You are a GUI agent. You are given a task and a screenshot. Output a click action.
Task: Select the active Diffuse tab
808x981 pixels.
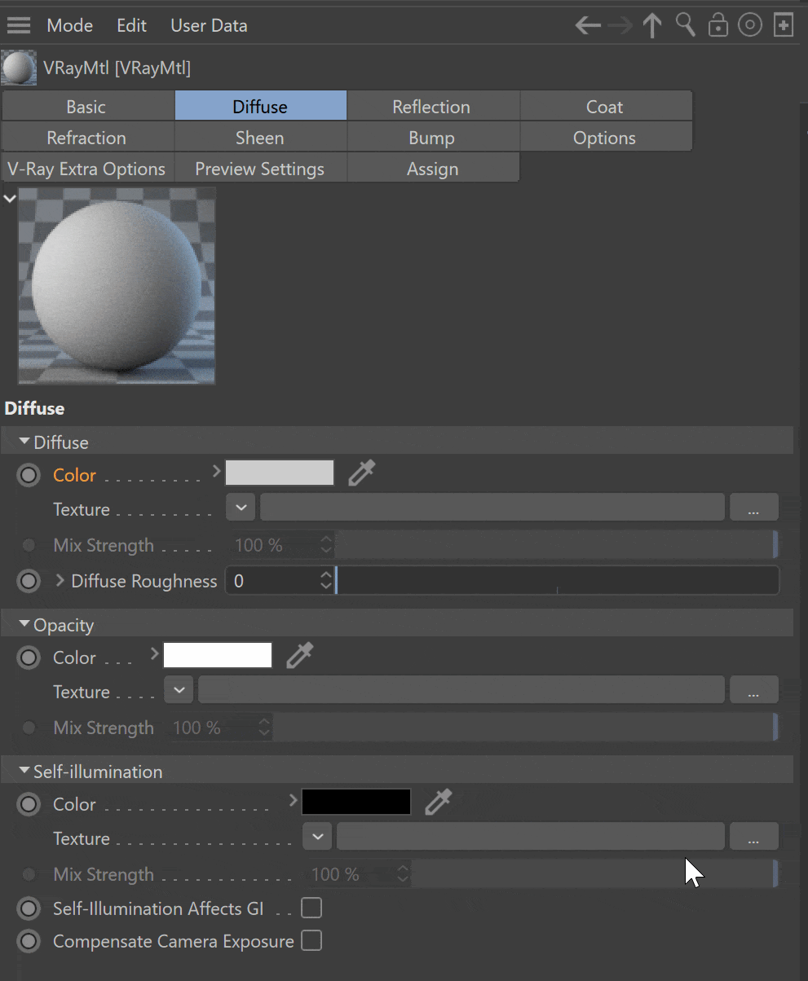tap(260, 107)
